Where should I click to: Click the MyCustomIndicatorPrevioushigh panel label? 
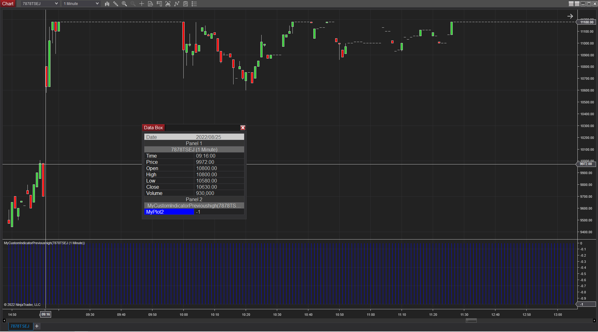tap(44, 243)
